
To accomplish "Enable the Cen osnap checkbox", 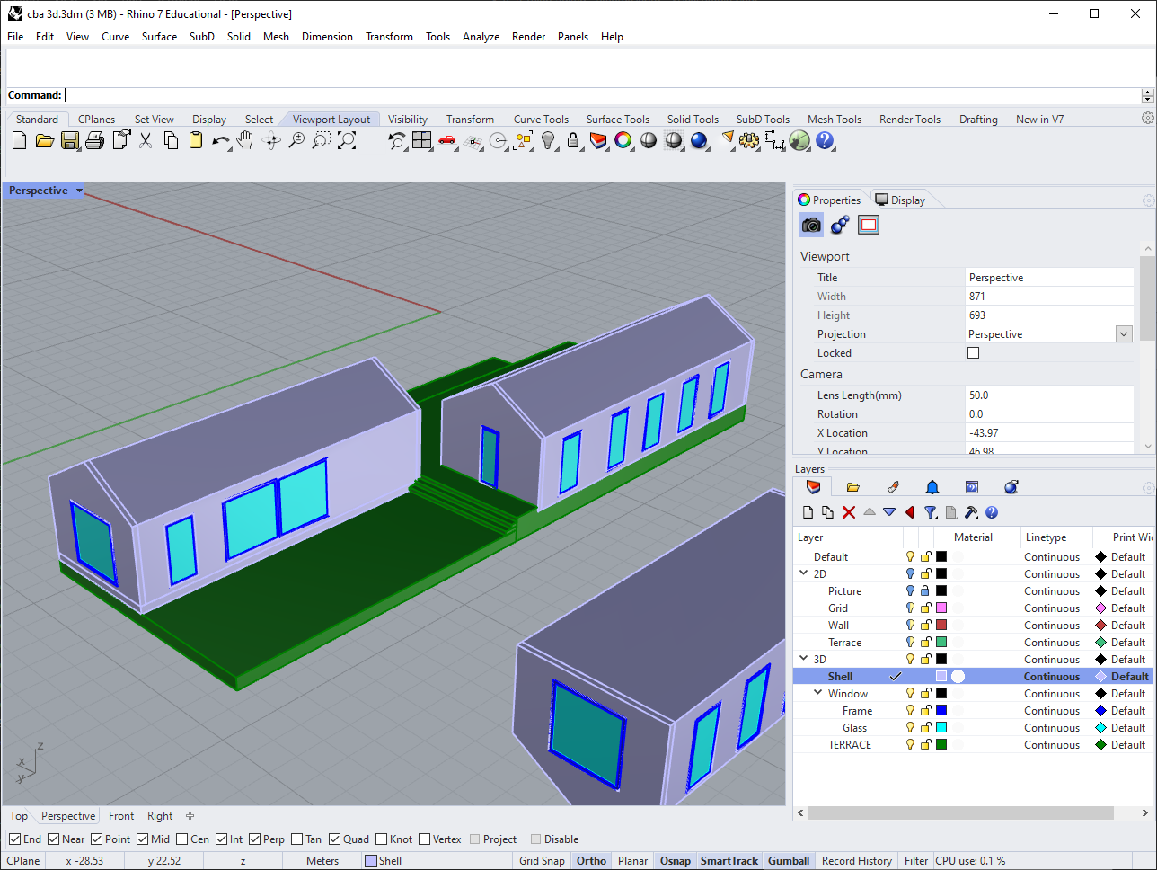I will 182,839.
